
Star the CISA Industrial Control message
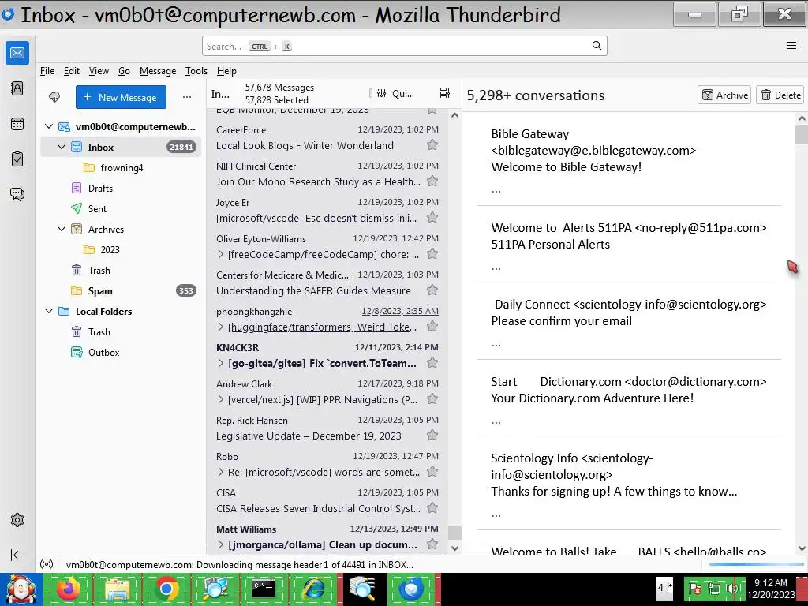coord(432,508)
